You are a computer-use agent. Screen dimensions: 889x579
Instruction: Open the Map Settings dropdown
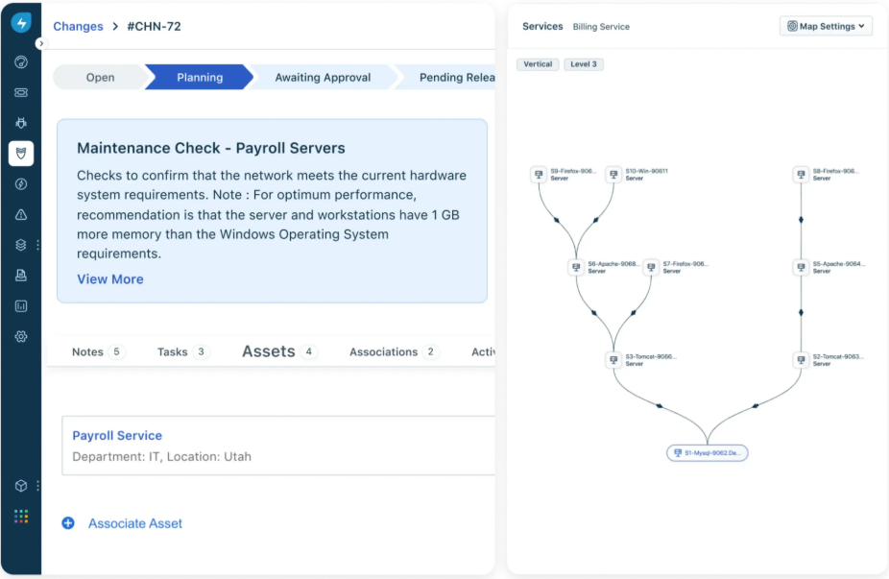coord(826,27)
